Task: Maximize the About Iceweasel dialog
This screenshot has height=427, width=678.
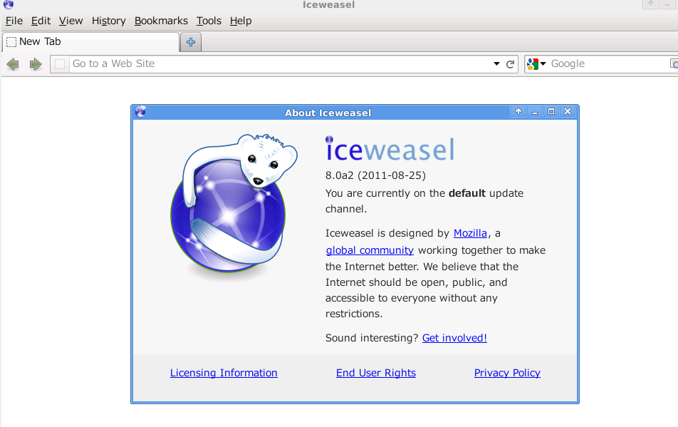Action: click(x=551, y=112)
